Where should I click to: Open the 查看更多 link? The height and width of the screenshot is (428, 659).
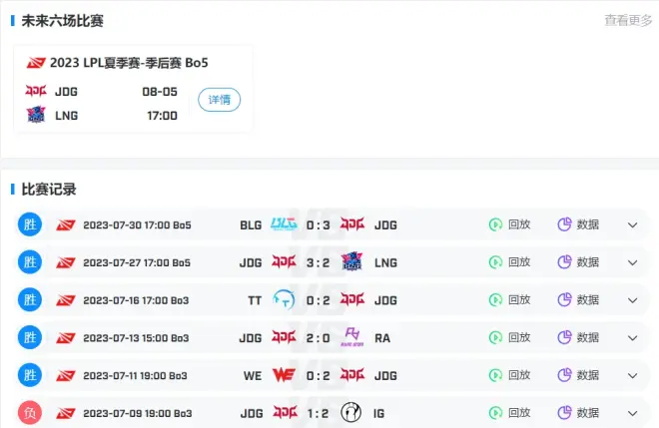pyautogui.click(x=628, y=20)
